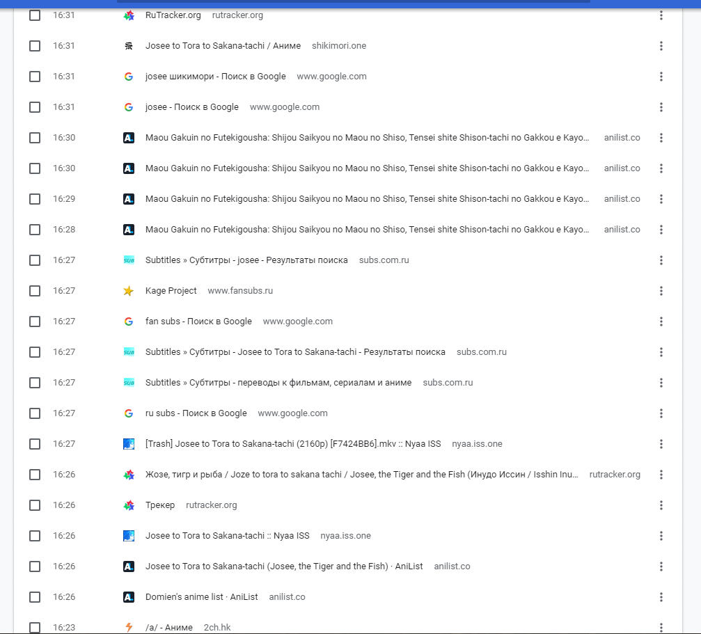Open three-dot actions for '[Trash] Josee to Tora' entry

[x=661, y=444]
